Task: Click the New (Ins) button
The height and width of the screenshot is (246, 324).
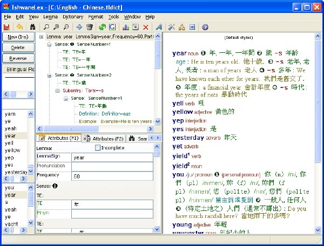Action: pyautogui.click(x=18, y=37)
